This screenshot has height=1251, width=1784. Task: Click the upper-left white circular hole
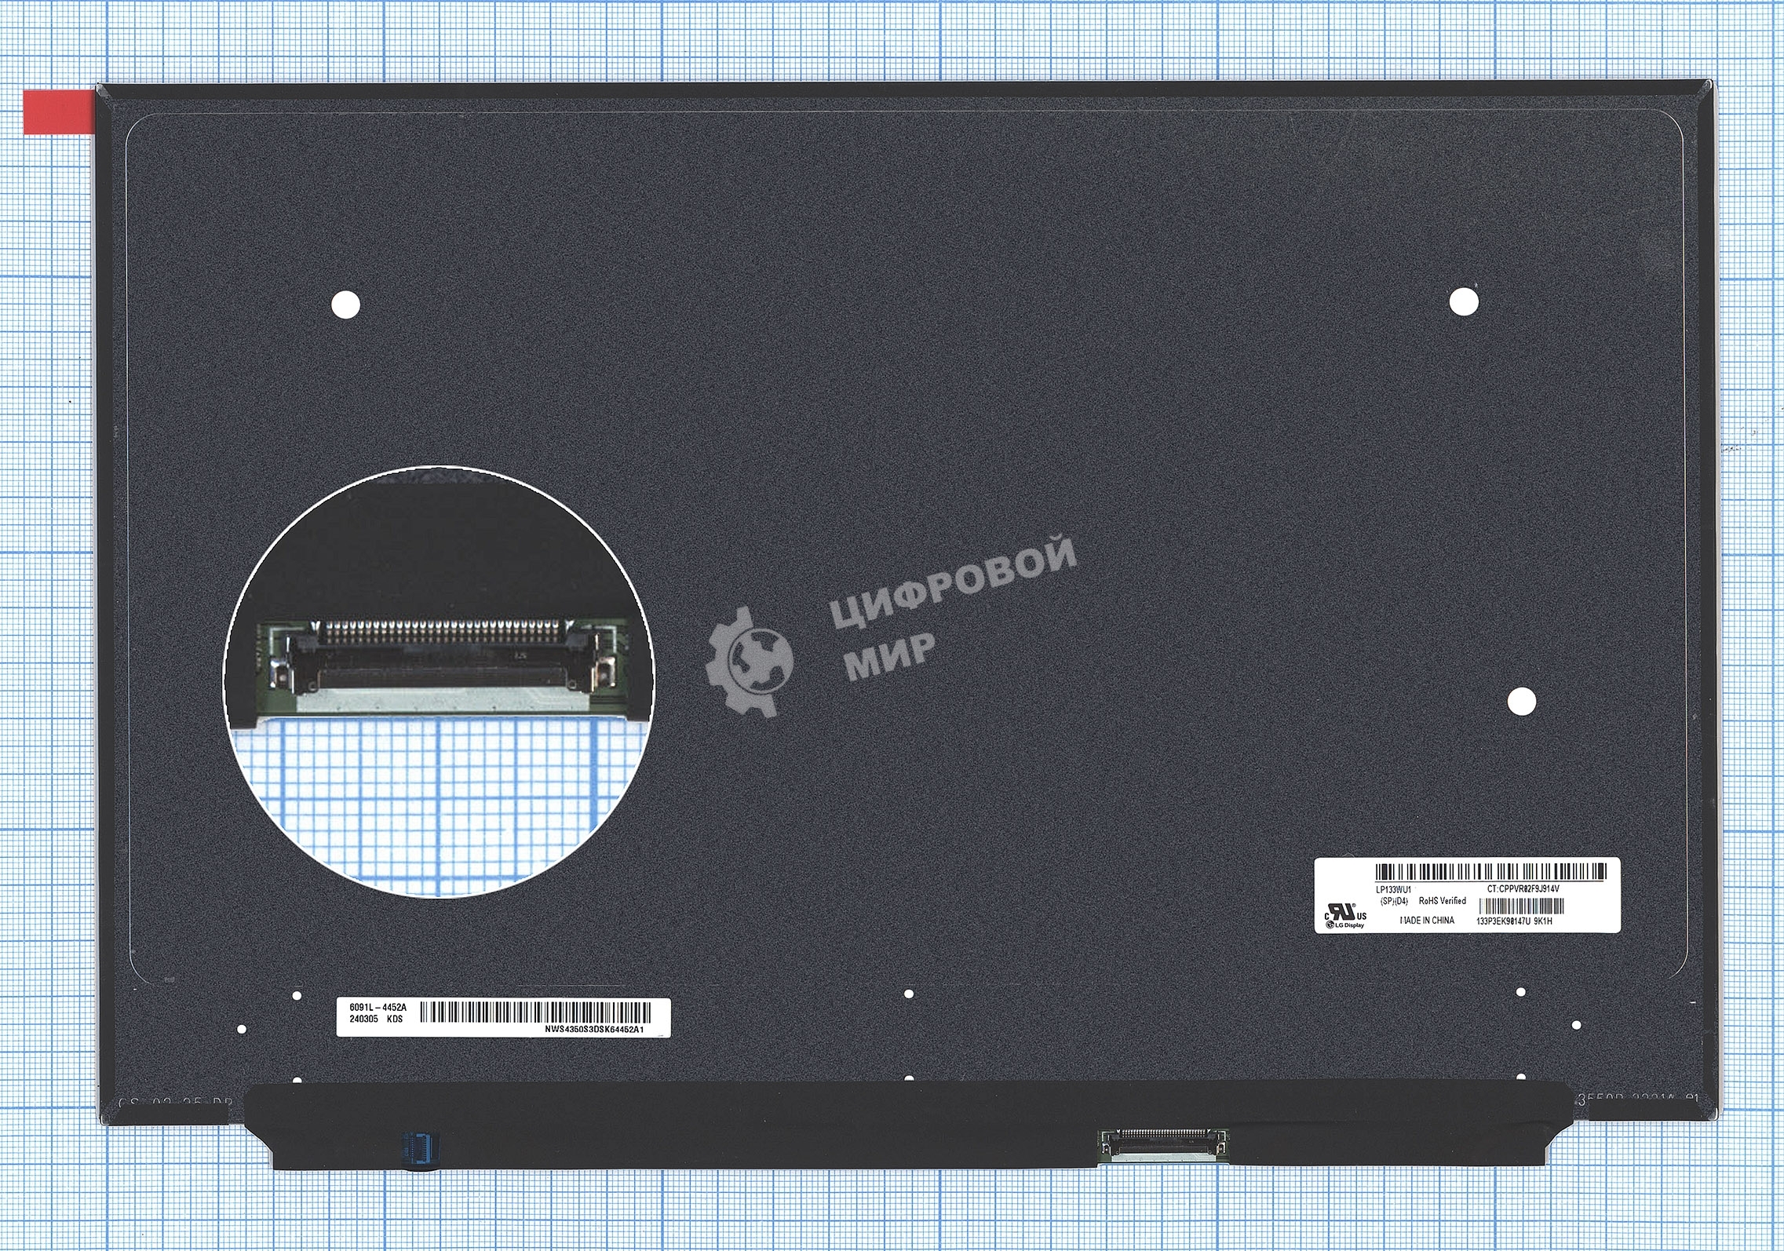346,304
